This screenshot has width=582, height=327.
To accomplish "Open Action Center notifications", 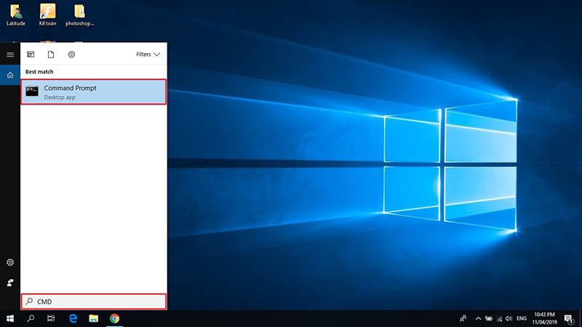I will (568, 318).
